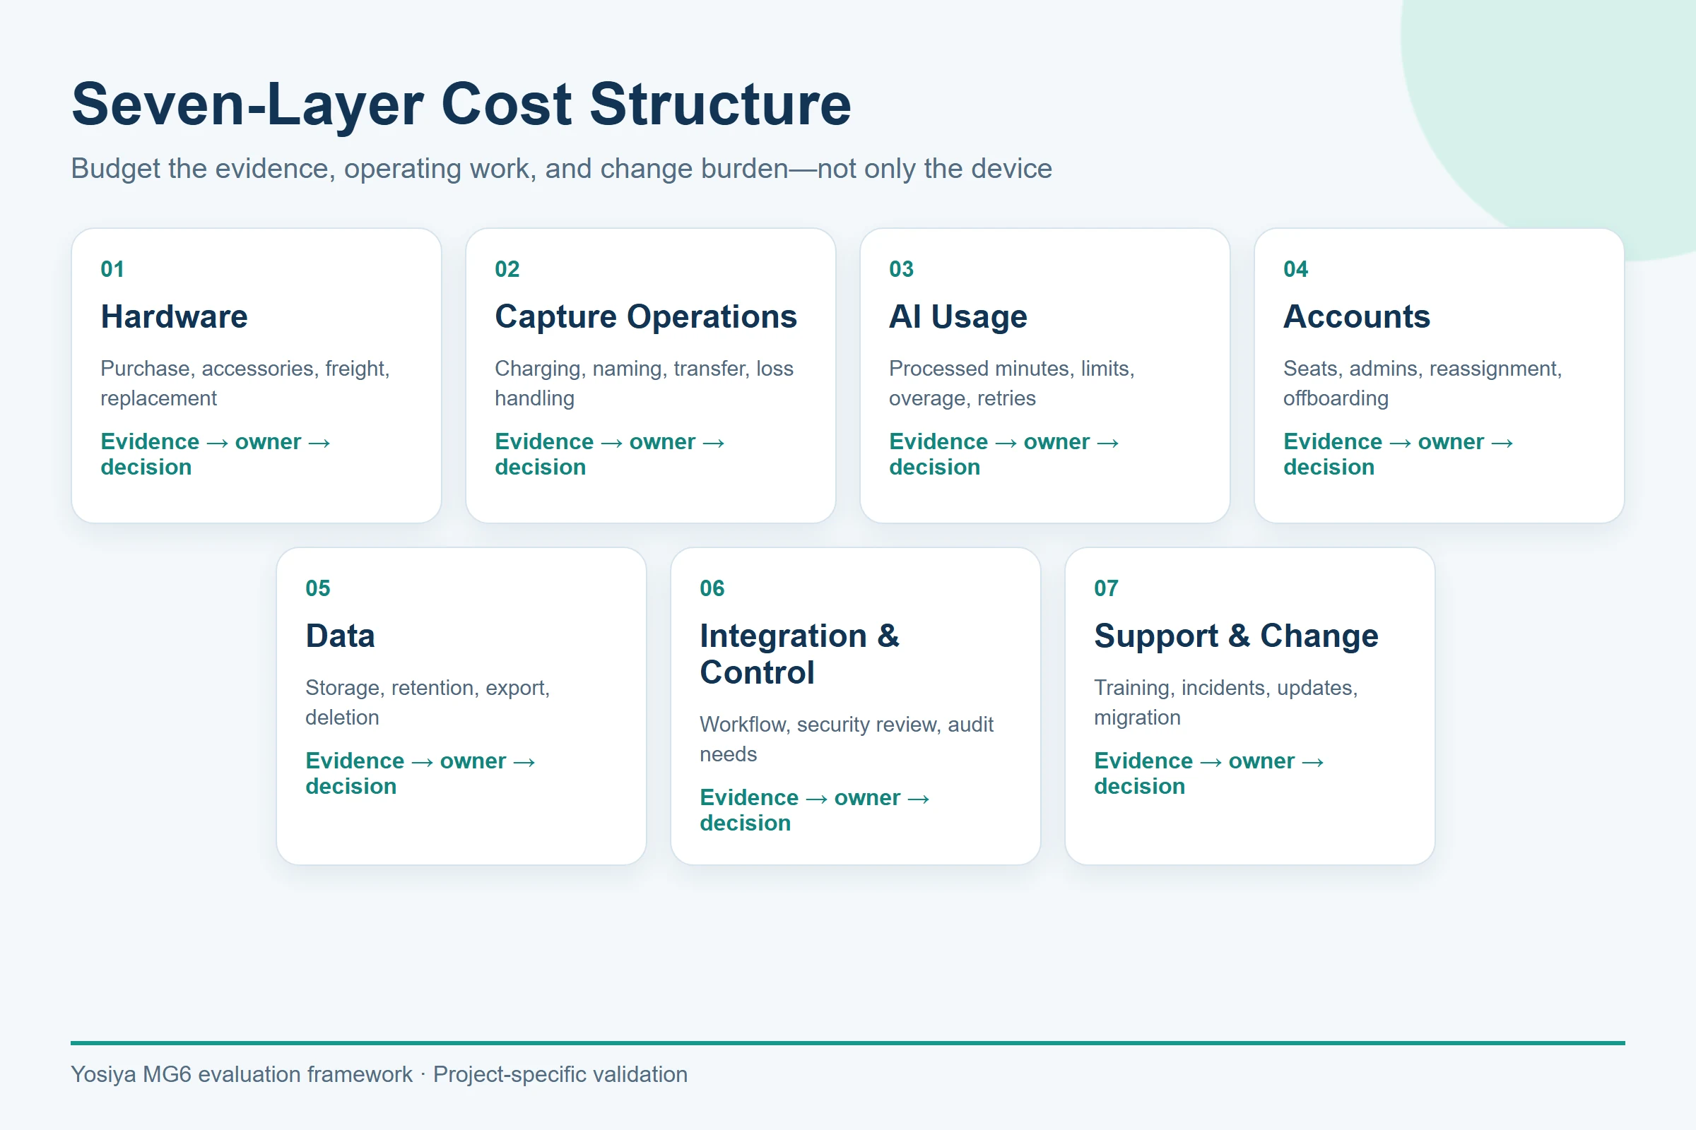Image resolution: width=1696 pixels, height=1130 pixels.
Task: Click the 05 number label
Action: [318, 588]
